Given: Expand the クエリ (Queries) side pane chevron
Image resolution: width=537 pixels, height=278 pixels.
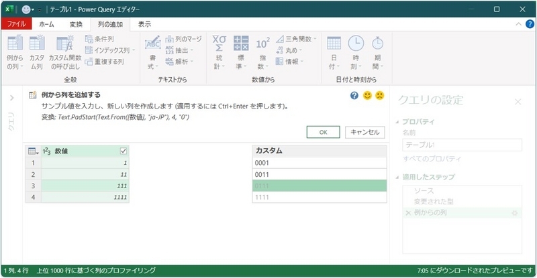Looking at the screenshot, I should coord(11,98).
